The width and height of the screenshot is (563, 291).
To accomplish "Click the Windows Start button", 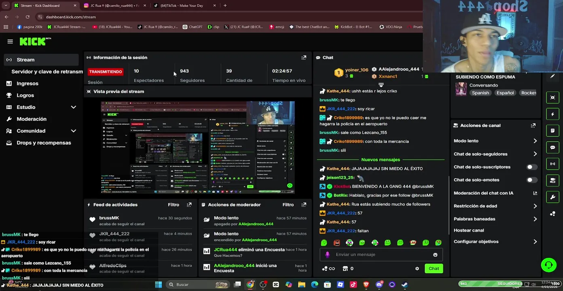I will point(158,285).
